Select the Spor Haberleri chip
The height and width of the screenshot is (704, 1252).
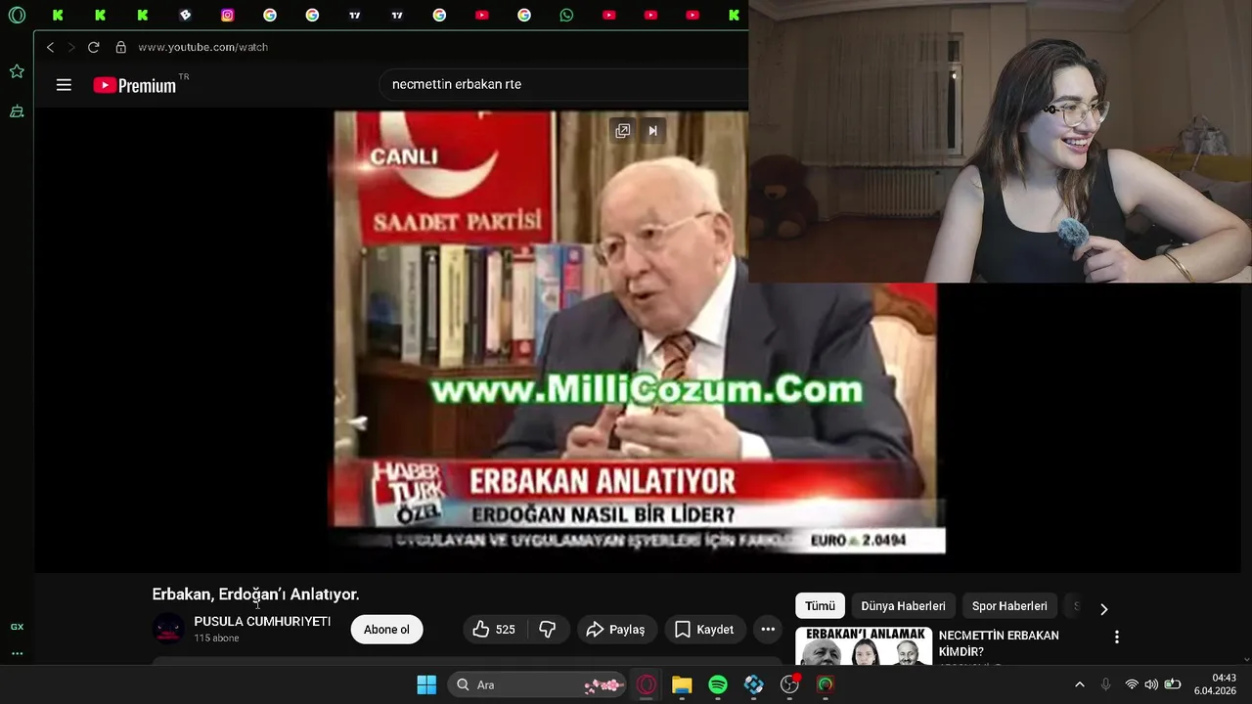pyautogui.click(x=1009, y=606)
